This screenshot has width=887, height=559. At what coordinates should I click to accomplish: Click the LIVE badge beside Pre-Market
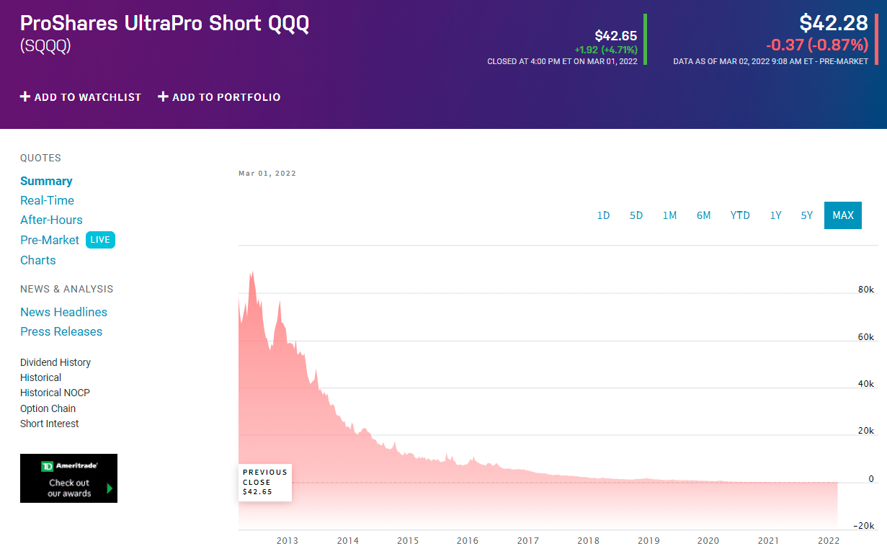(100, 240)
